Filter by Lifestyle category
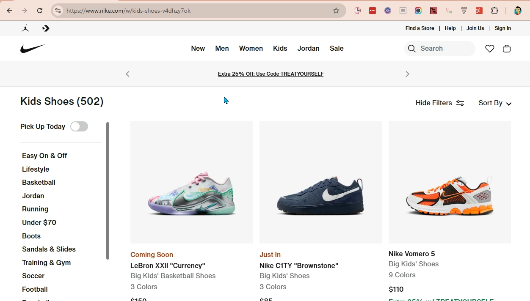 (36, 169)
